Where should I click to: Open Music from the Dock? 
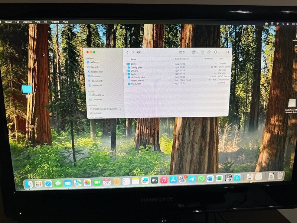coord(164,180)
